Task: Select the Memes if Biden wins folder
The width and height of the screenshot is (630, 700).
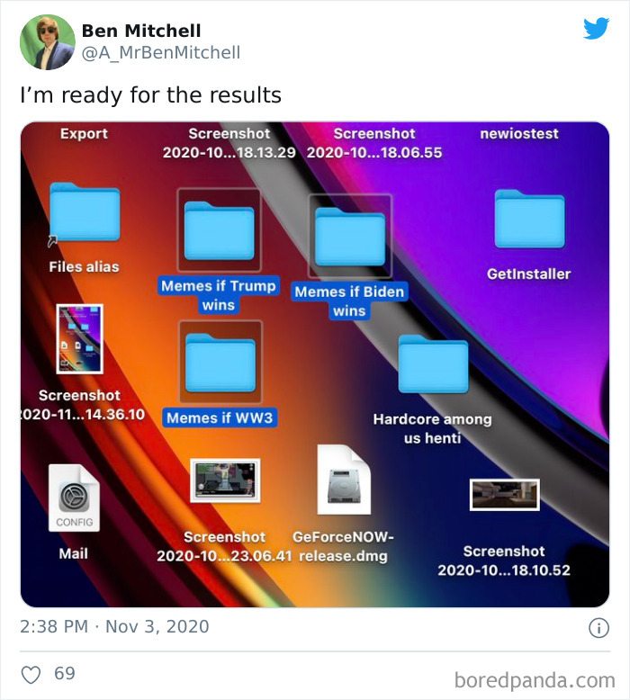Action: [x=350, y=237]
